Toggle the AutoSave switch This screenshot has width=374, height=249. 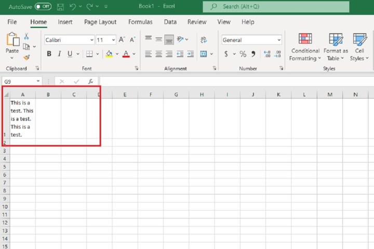pos(43,7)
